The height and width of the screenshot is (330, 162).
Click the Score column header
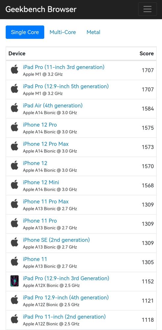tap(146, 53)
